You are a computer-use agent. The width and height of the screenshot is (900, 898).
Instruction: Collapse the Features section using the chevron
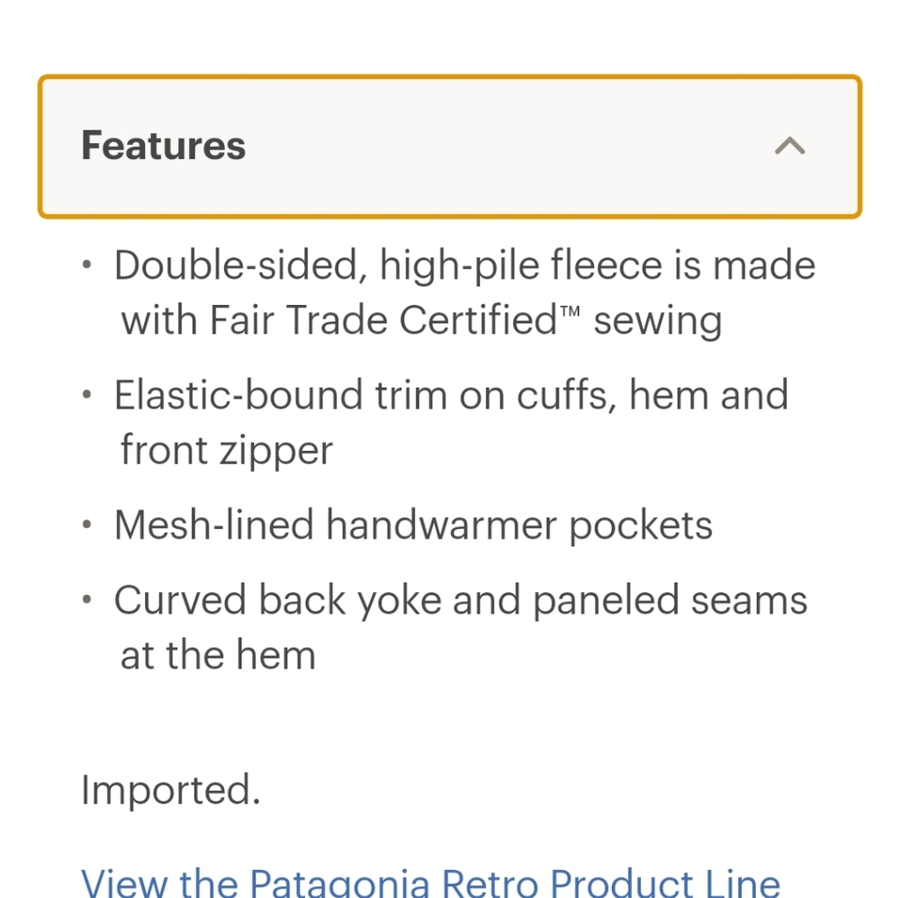click(790, 146)
